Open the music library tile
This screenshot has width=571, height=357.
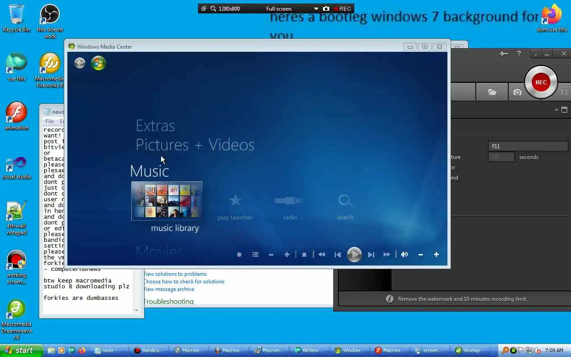[x=167, y=201]
